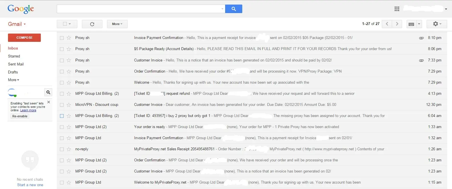Expand the sidebar More labels list
The image size is (452, 189).
pos(13,80)
